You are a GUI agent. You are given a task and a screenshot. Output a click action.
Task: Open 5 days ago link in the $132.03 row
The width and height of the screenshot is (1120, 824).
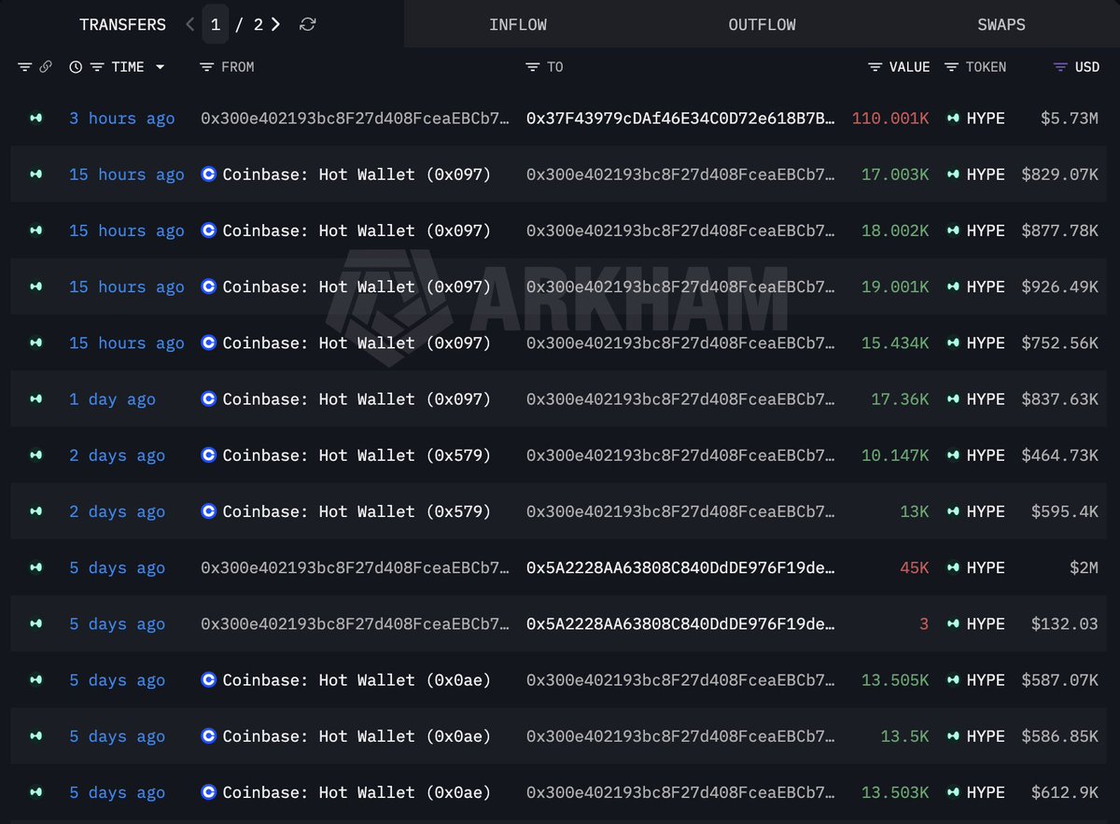click(x=117, y=623)
